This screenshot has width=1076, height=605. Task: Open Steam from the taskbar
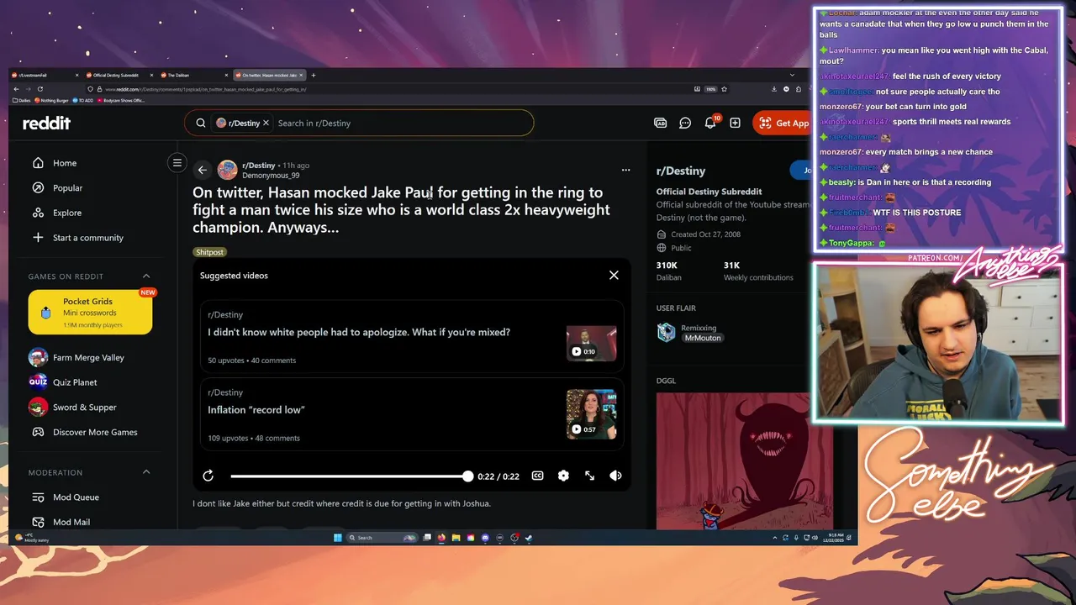pyautogui.click(x=529, y=538)
